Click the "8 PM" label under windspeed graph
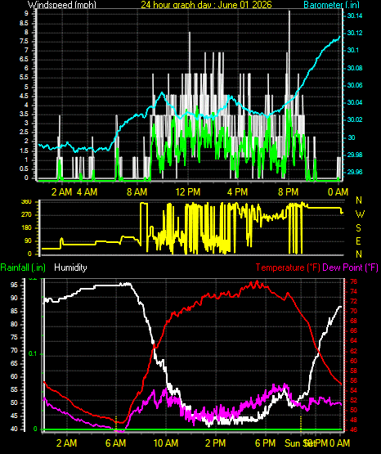Image resolution: width=381 pixels, height=454 pixels. 288,191
